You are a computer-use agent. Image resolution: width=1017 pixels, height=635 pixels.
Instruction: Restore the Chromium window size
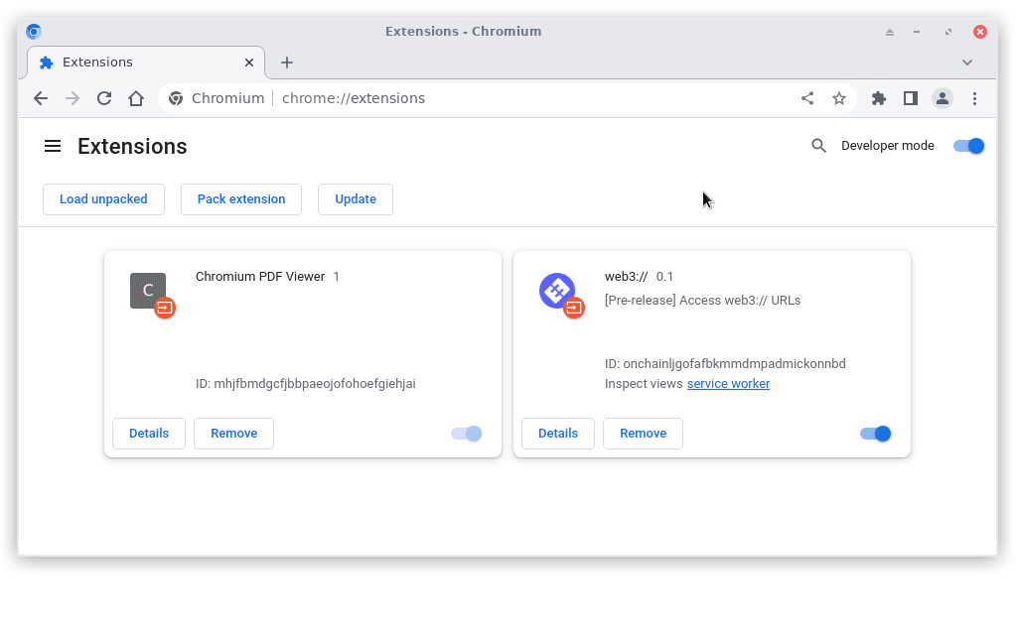[948, 32]
